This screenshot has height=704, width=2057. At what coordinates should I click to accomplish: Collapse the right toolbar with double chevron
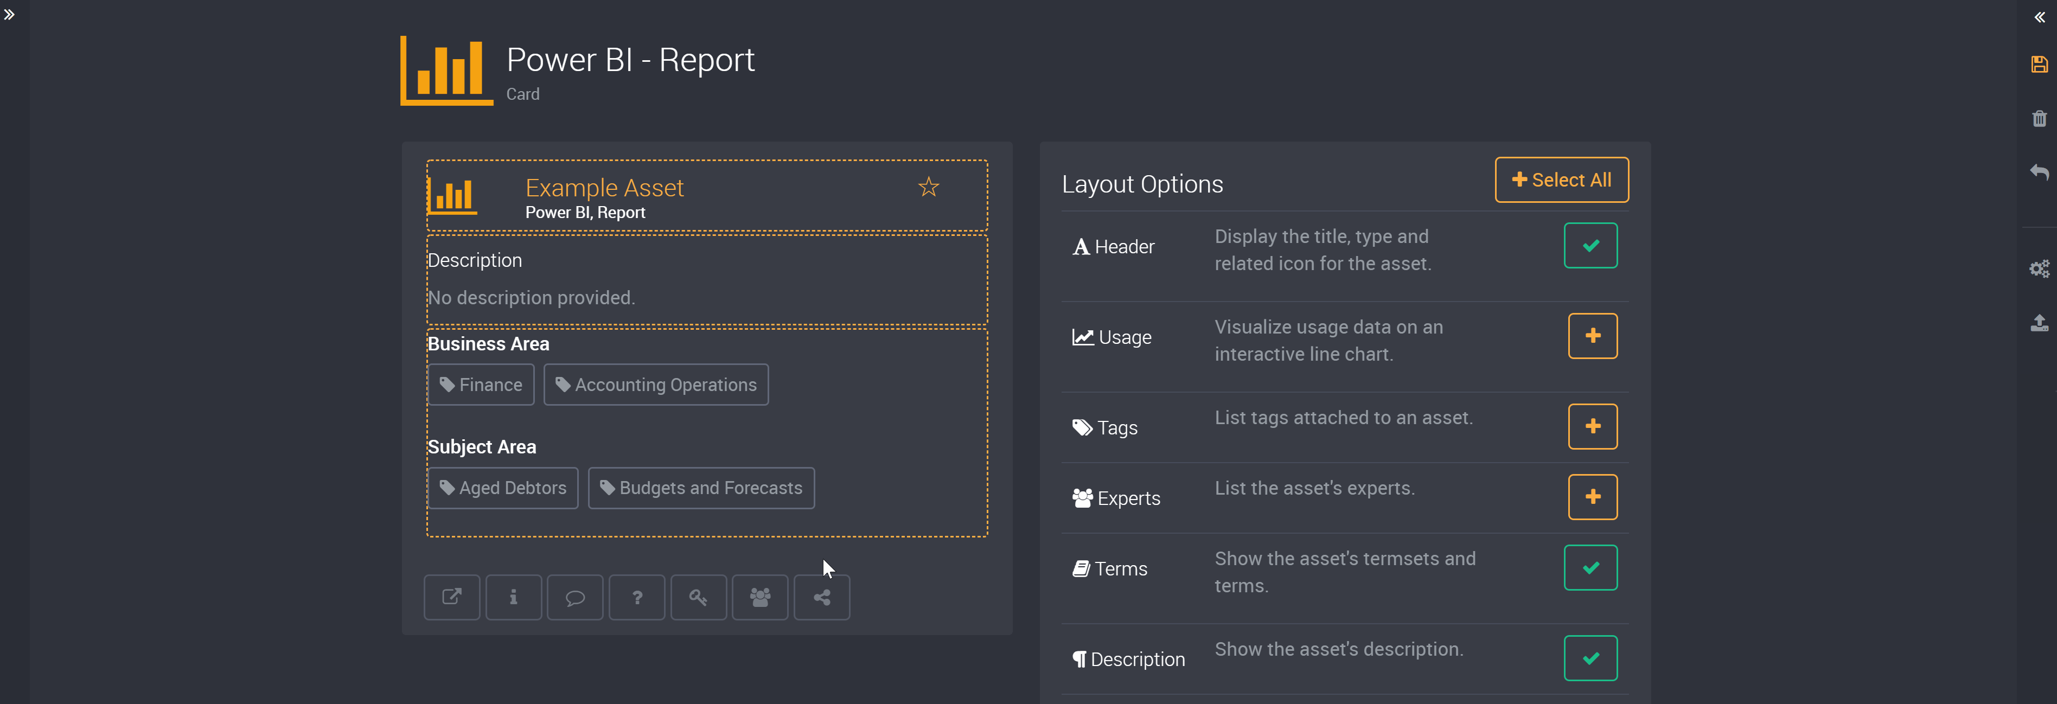pyautogui.click(x=2040, y=17)
